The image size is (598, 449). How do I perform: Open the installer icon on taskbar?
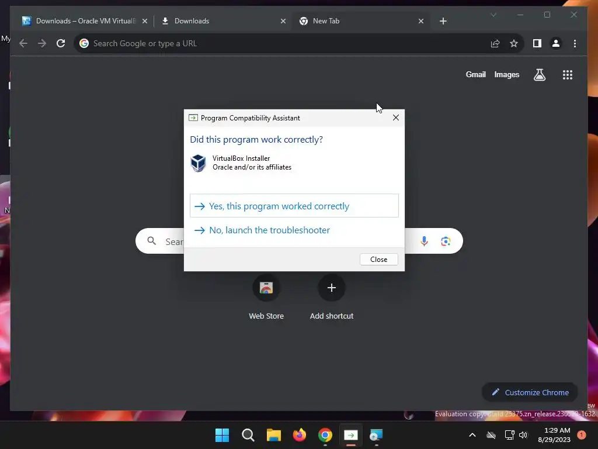377,435
